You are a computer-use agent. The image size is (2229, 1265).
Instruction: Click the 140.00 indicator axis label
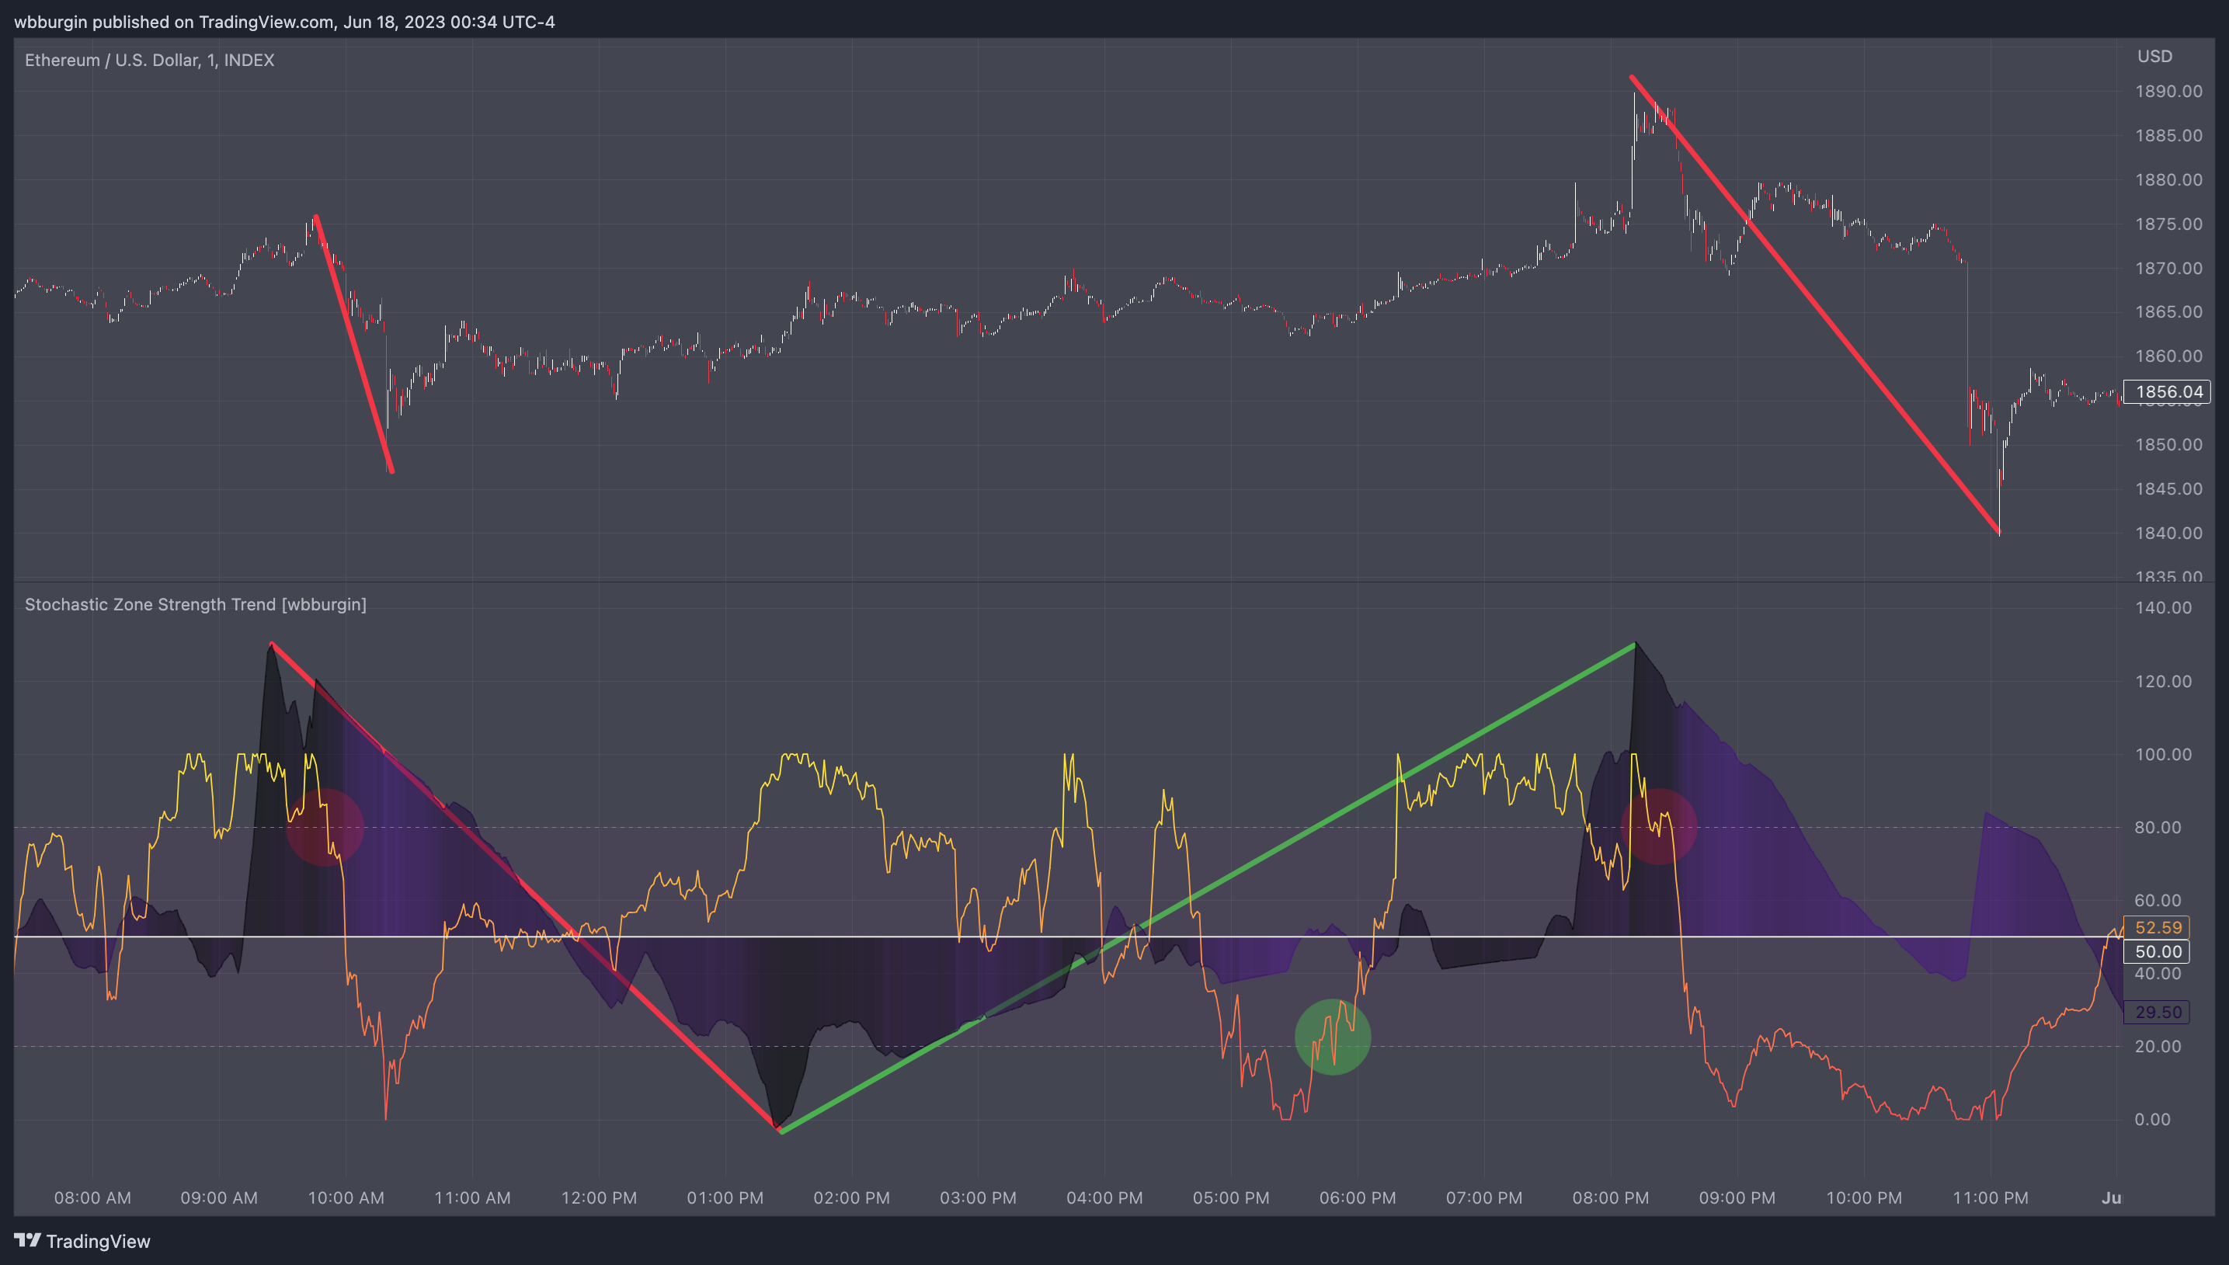[x=2163, y=607]
